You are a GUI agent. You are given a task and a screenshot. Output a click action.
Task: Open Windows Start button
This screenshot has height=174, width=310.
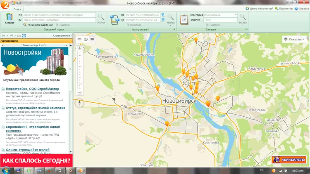coord(6,170)
